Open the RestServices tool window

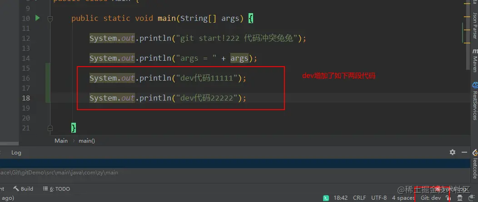pos(475,101)
